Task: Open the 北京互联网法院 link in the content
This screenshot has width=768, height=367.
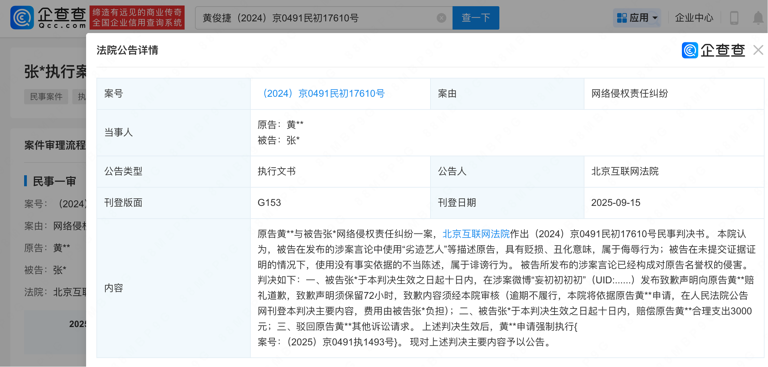Action: (476, 234)
